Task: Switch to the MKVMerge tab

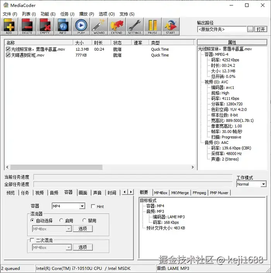Action: click(x=180, y=193)
